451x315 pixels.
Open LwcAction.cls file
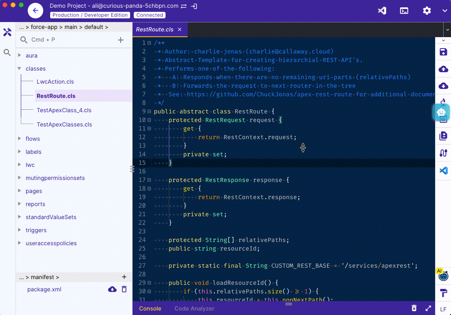(x=55, y=82)
